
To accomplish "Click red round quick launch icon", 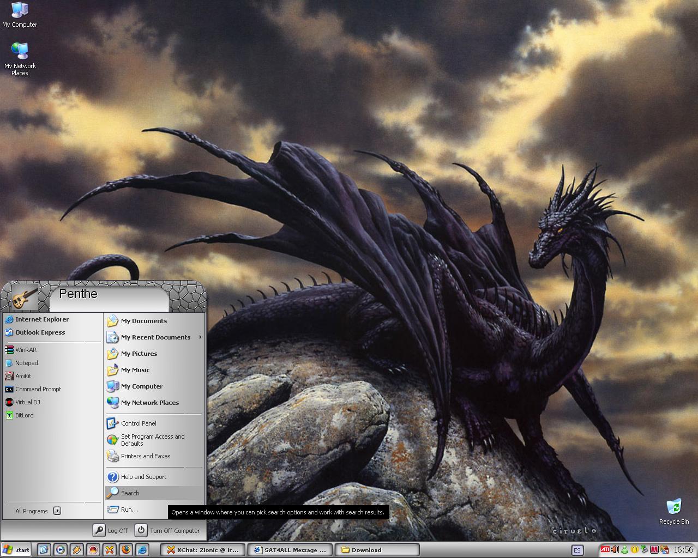I will [x=93, y=550].
